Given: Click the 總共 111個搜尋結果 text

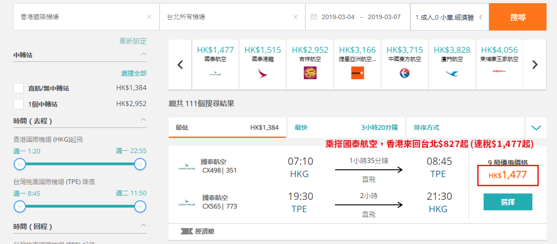Looking at the screenshot, I should (201, 103).
